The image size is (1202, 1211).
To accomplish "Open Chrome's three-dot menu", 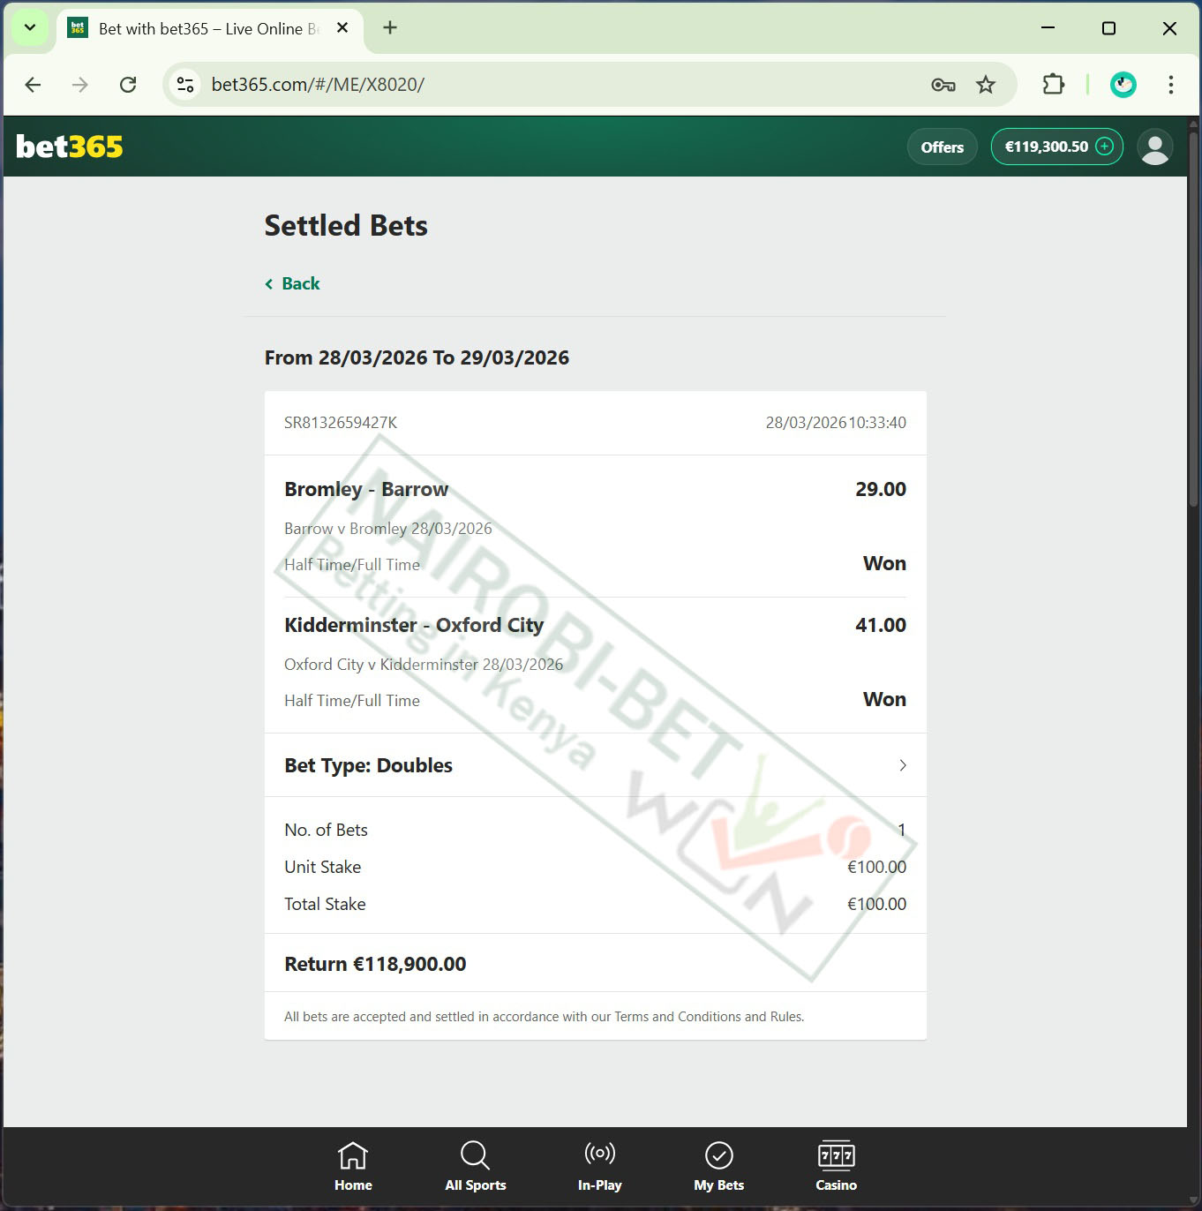I will [1171, 85].
